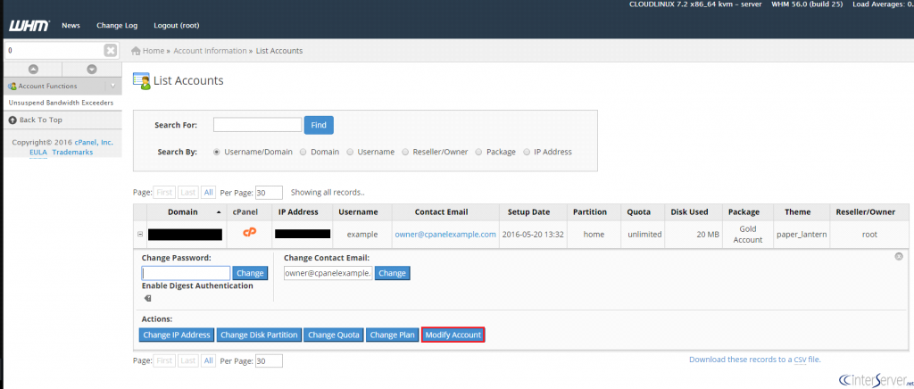The image size is (914, 389).
Task: Go to Home breadcrumb link
Action: point(154,51)
